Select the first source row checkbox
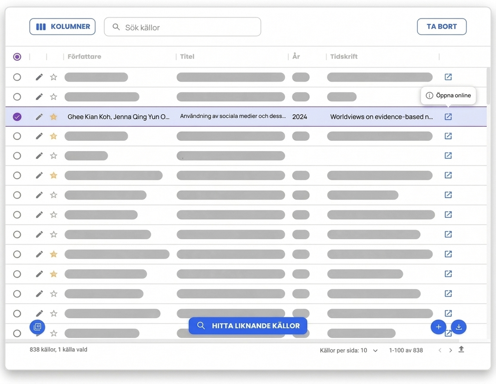The width and height of the screenshot is (496, 384). coord(17,77)
